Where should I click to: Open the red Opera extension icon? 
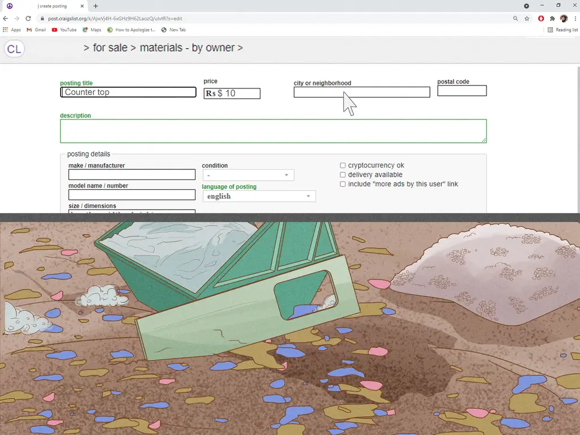click(x=541, y=19)
